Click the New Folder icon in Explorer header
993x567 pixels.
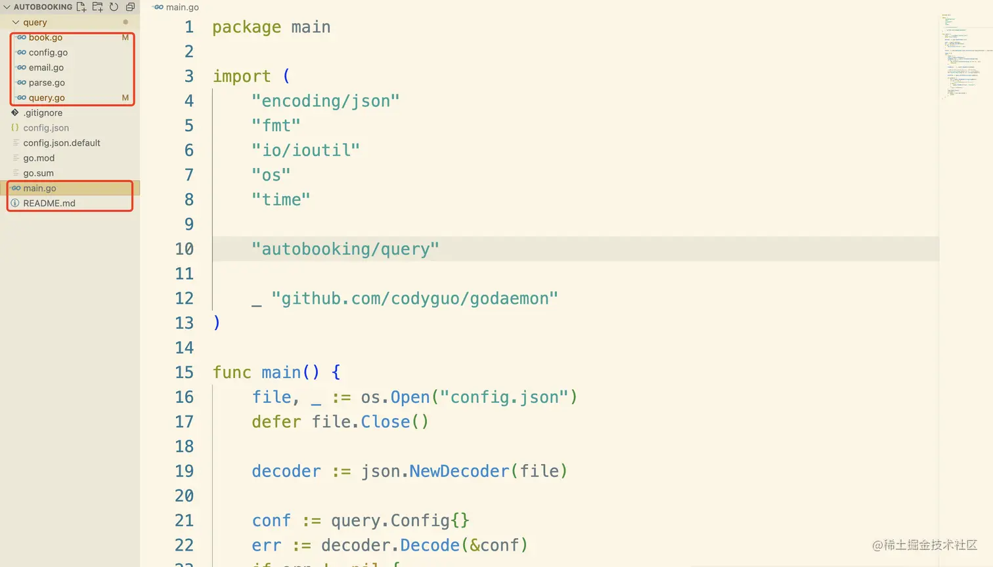tap(97, 7)
